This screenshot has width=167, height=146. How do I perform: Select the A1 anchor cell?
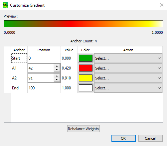coord(19,68)
